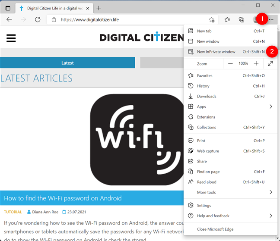This screenshot has width=280, height=241.
Task: Click the TUTORIAL category label
Action: (x=13, y=212)
